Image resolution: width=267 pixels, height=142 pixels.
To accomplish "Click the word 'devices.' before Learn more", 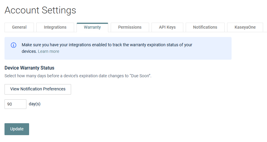I will click(29, 51).
